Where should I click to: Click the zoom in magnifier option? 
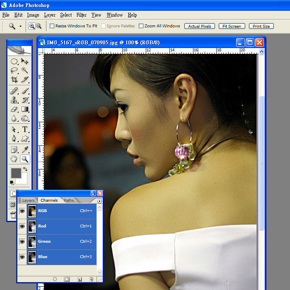tap(32, 26)
